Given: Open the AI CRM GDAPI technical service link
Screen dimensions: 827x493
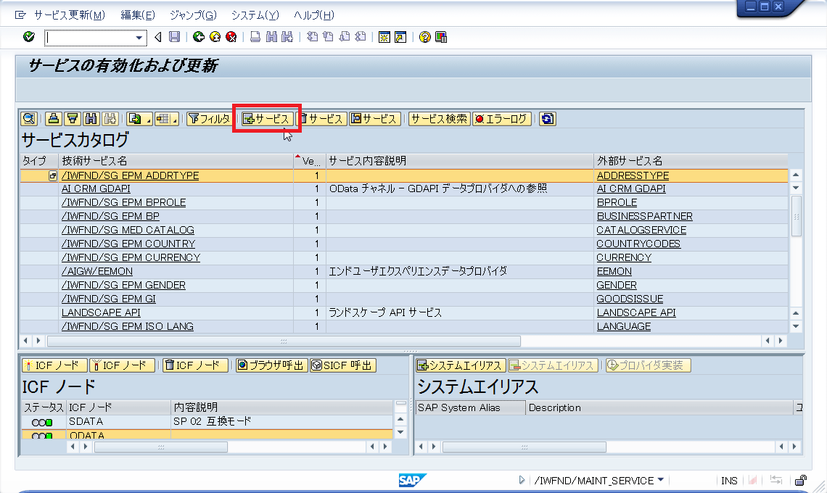Looking at the screenshot, I should (x=96, y=188).
